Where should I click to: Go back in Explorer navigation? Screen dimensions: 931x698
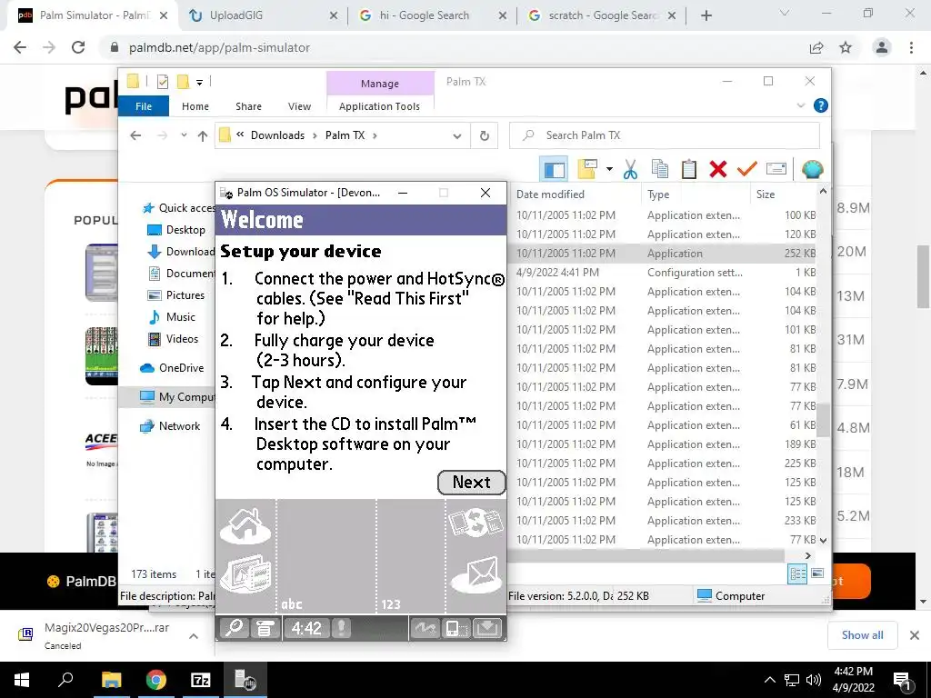(135, 135)
